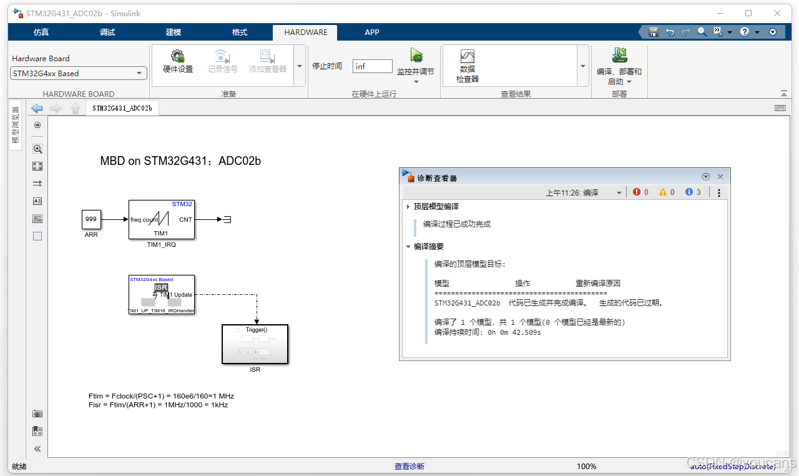Screen dimensions: 799x476
Task: Expand the 准备 gallery dropdown arrow
Action: point(300,66)
